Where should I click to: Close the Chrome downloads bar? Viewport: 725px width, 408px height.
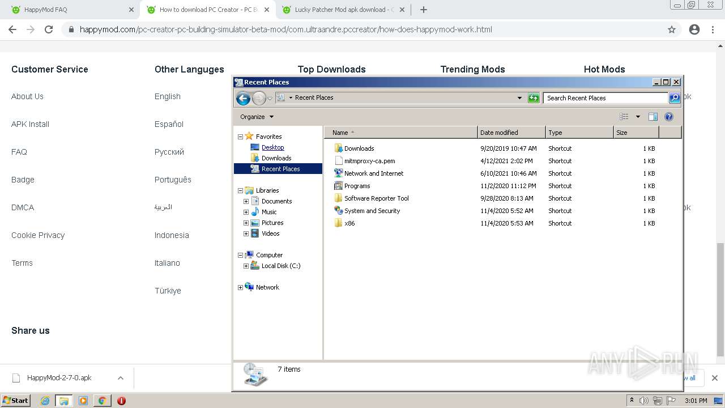715,378
